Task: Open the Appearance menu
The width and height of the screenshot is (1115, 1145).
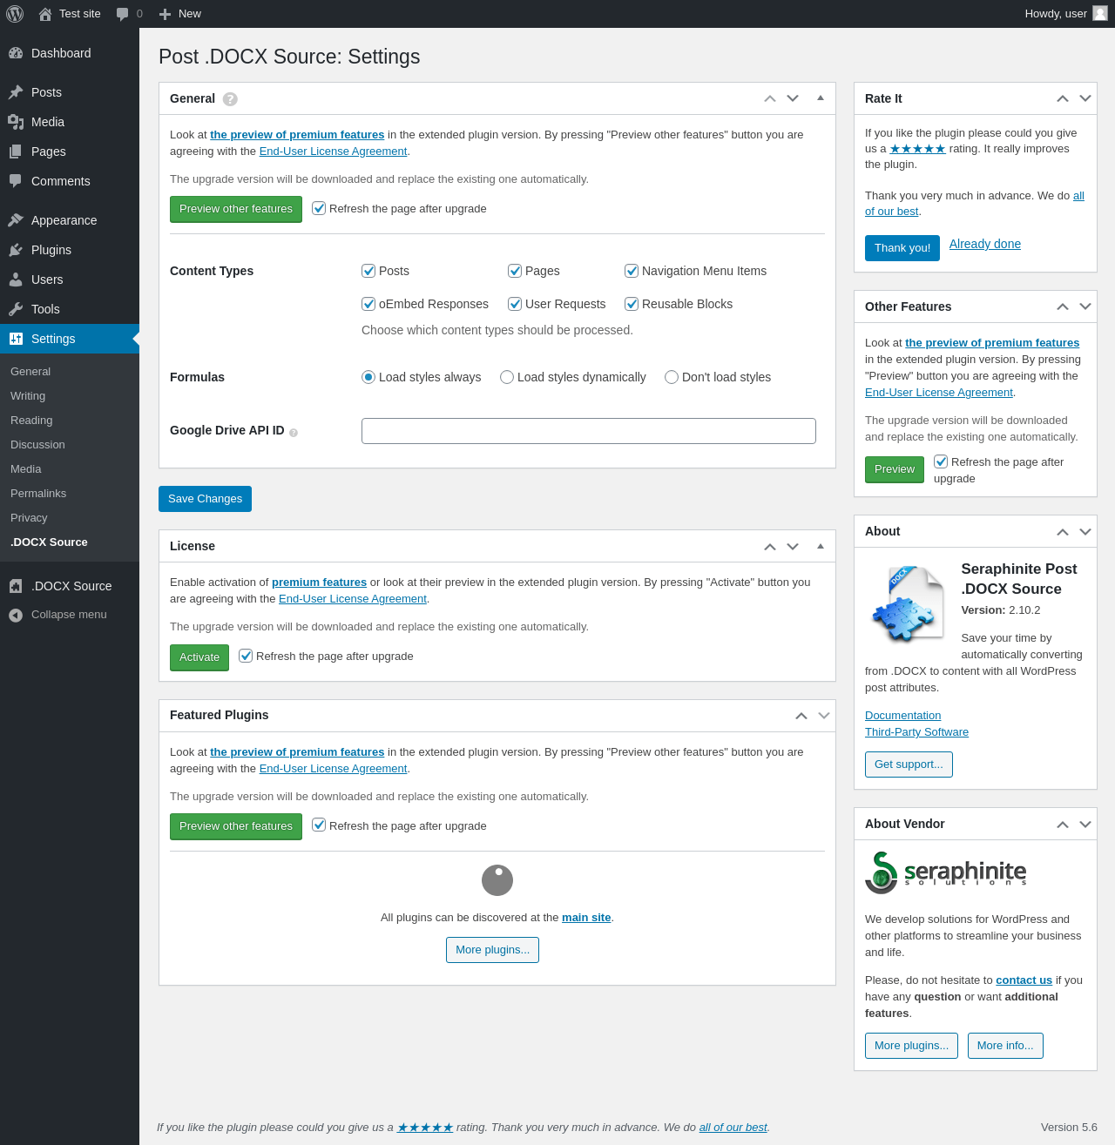Action: click(x=70, y=220)
